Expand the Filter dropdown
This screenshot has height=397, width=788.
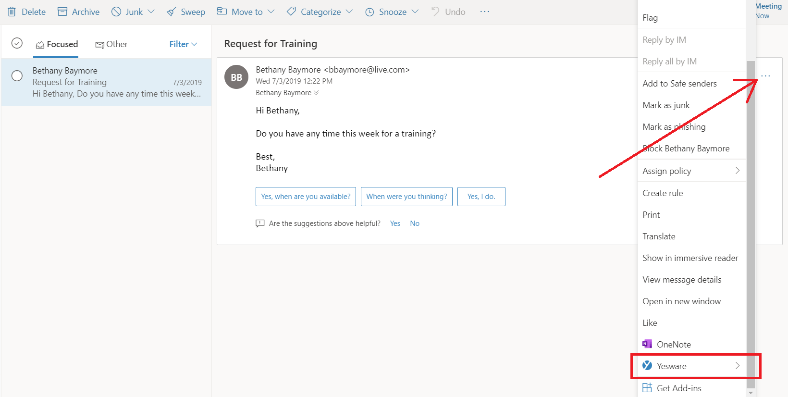click(183, 44)
